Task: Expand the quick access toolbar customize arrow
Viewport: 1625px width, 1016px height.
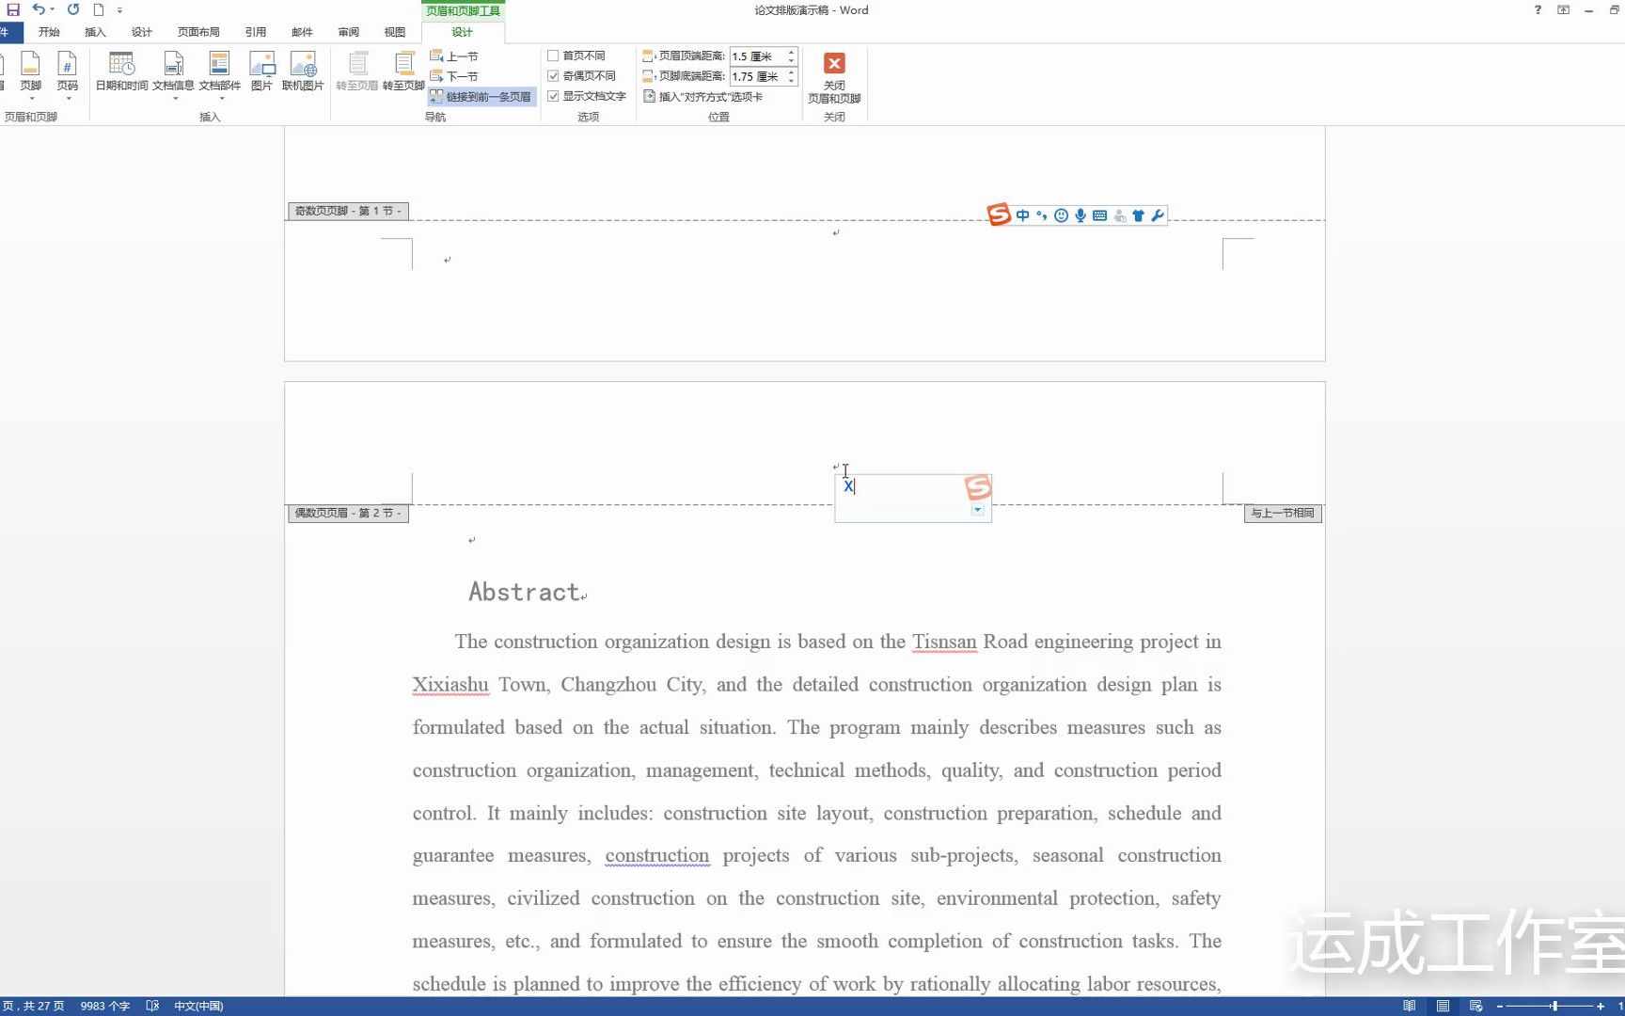Action: tap(119, 10)
